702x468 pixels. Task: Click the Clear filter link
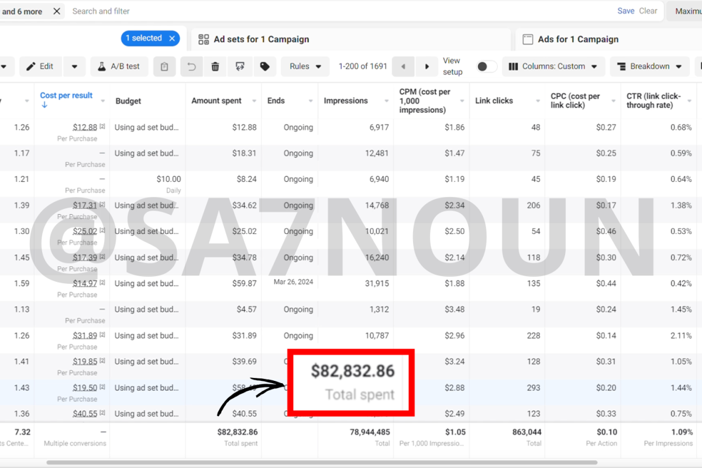pos(648,11)
